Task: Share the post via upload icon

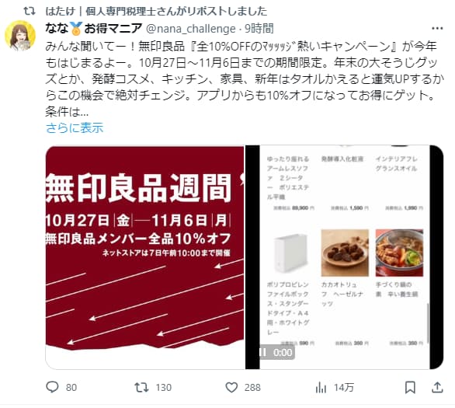Action: pyautogui.click(x=437, y=387)
